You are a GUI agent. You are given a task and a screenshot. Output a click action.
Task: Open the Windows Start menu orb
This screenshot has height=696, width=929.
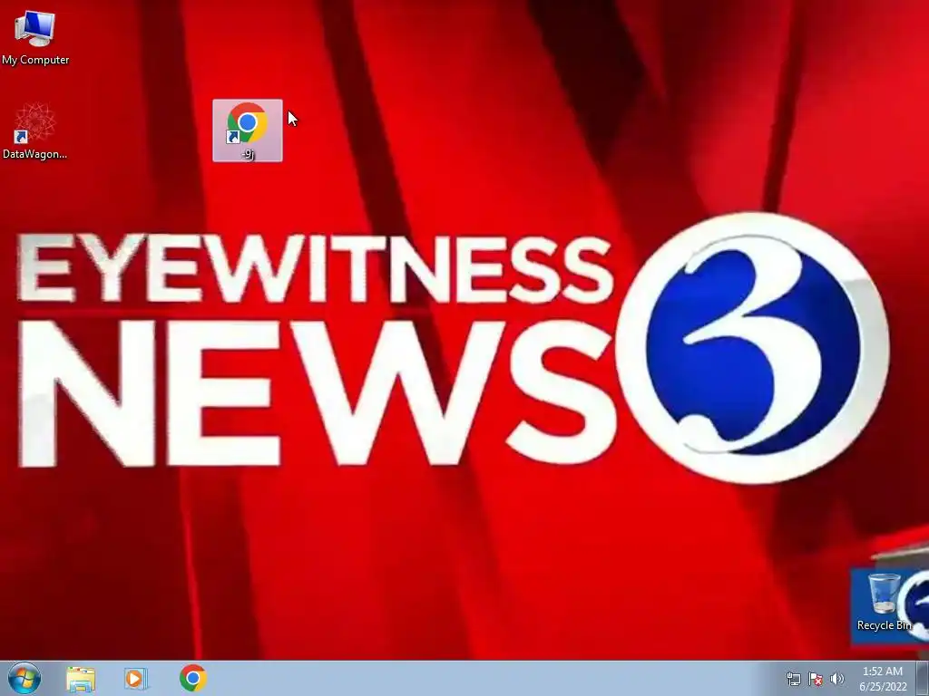[24, 678]
